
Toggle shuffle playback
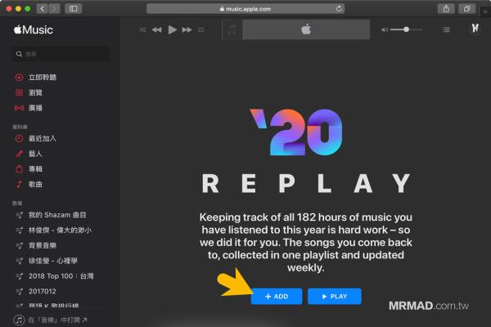tap(142, 29)
